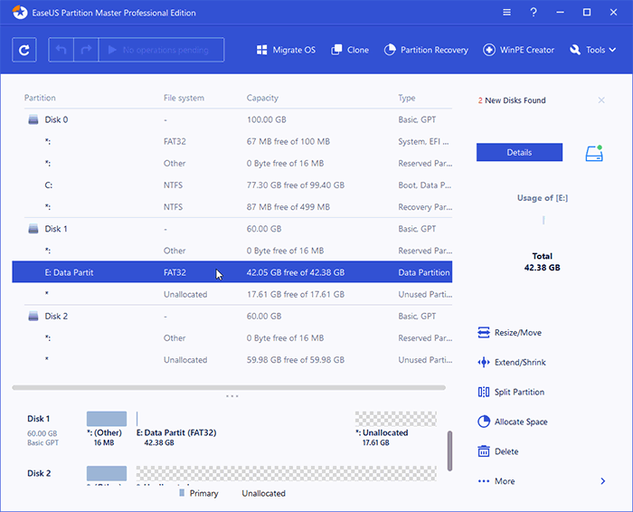Click the blue Details button

[x=519, y=153]
